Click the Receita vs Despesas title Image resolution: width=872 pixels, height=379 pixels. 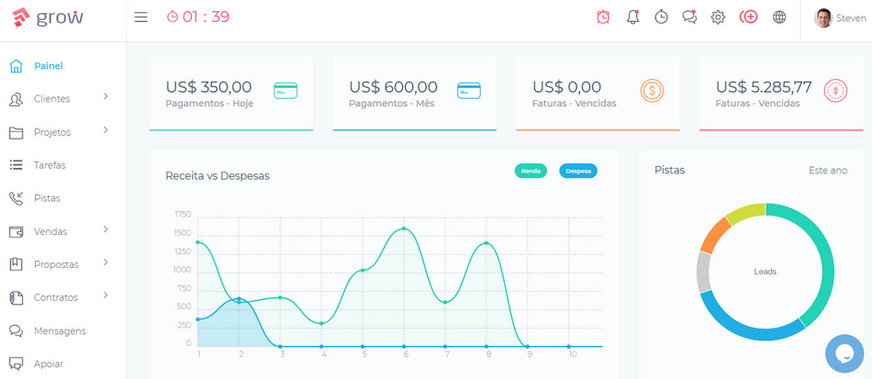coord(218,175)
